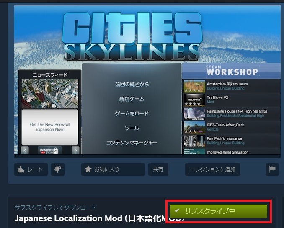The width and height of the screenshot is (284, 228).
Task: Select ゲームをロード menu entry
Action: (132, 114)
